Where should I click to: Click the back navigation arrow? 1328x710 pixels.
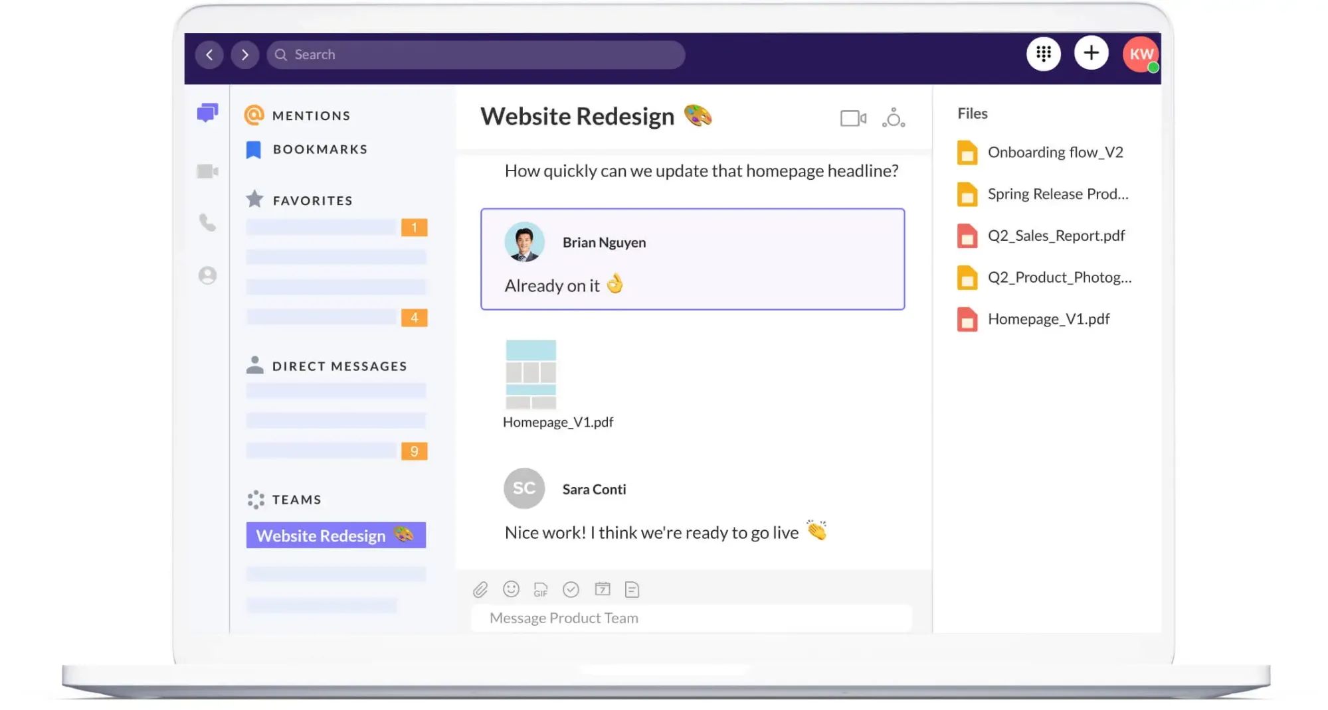coord(209,55)
